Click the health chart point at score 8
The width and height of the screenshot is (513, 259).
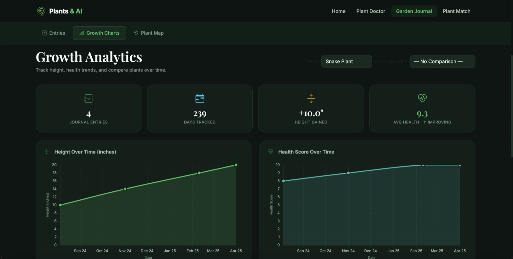[x=283, y=181]
